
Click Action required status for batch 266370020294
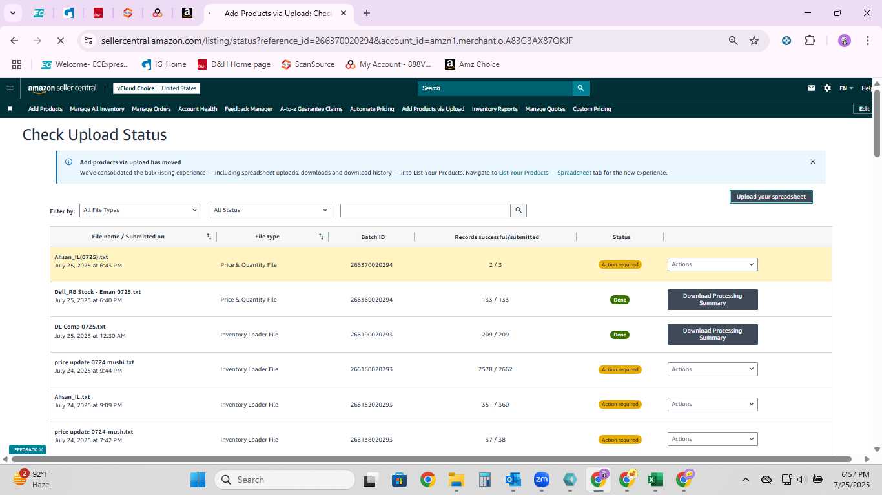[620, 264]
